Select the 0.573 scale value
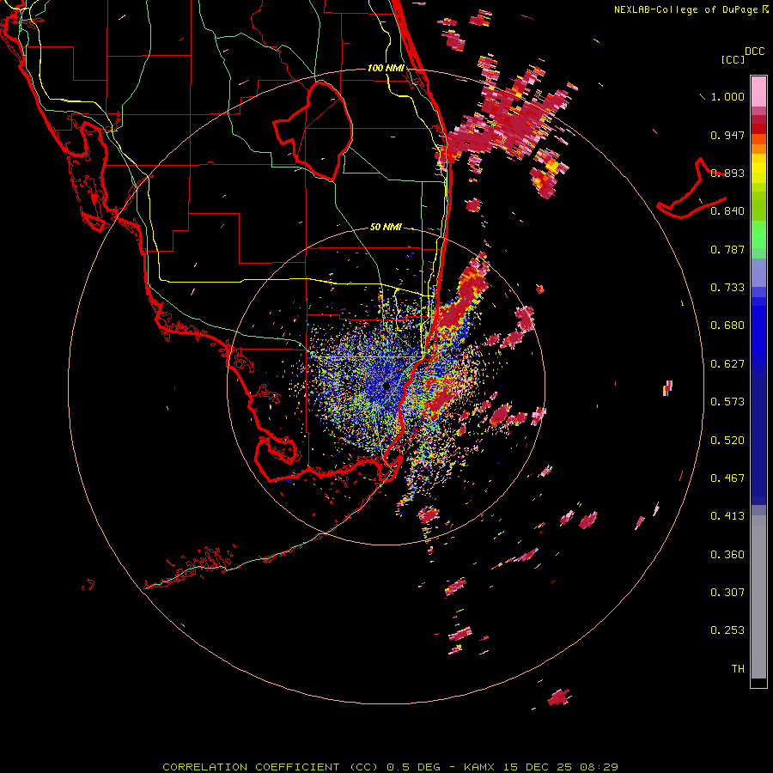 727,402
